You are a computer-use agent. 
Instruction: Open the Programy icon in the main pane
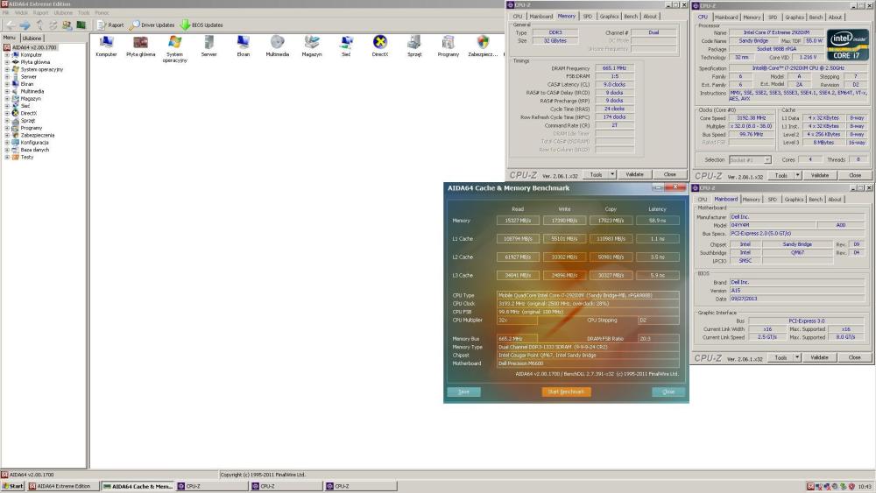click(x=448, y=46)
